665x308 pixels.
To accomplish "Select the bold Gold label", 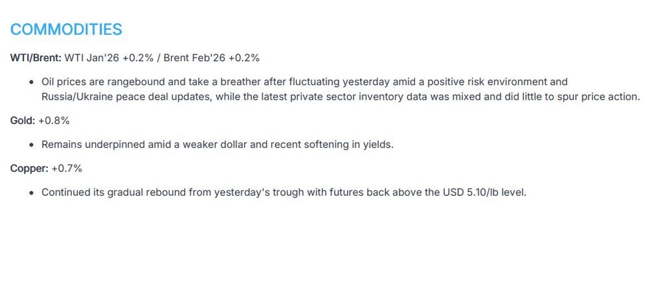I will click(23, 121).
